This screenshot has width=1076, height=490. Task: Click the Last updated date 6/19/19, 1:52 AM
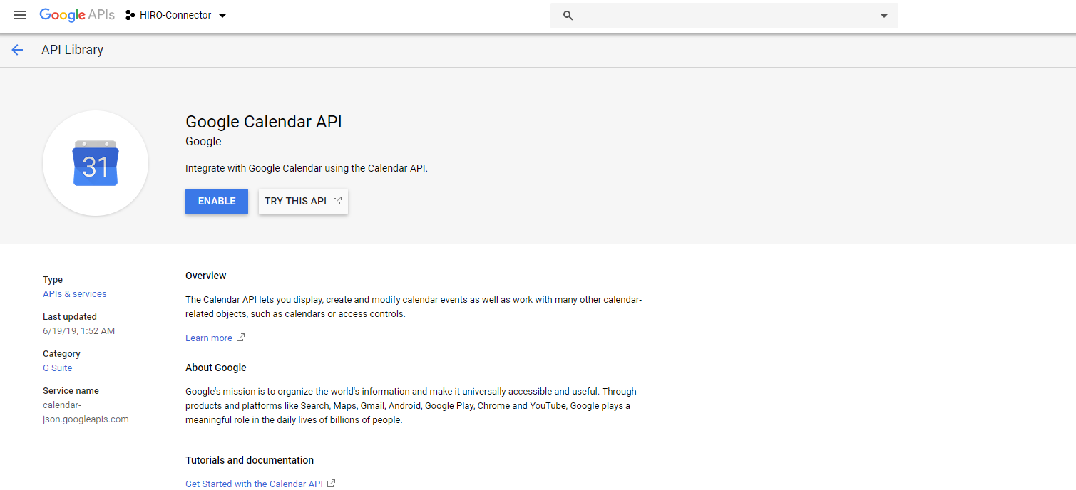click(79, 331)
